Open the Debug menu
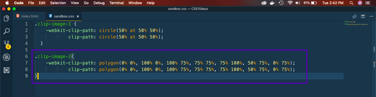The width and height of the screenshot is (376, 97). tap(99, 3)
